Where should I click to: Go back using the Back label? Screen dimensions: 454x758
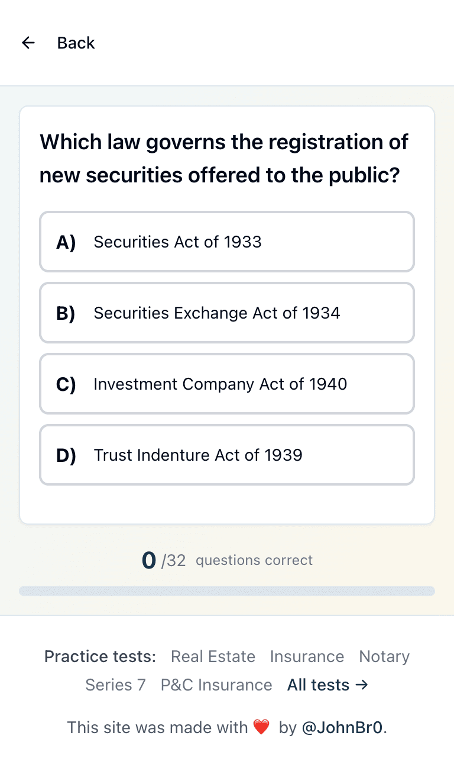click(x=76, y=43)
